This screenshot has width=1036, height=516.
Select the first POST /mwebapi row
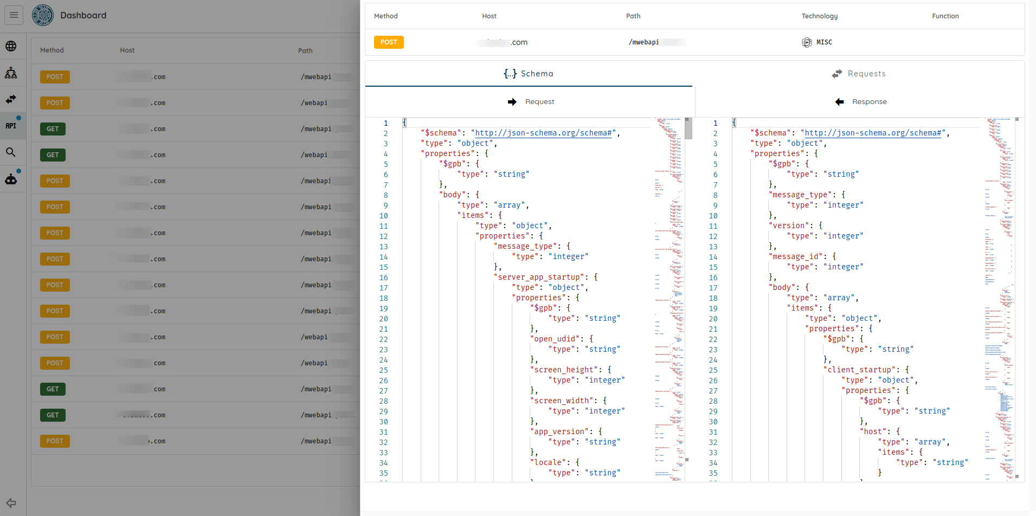coord(196,77)
